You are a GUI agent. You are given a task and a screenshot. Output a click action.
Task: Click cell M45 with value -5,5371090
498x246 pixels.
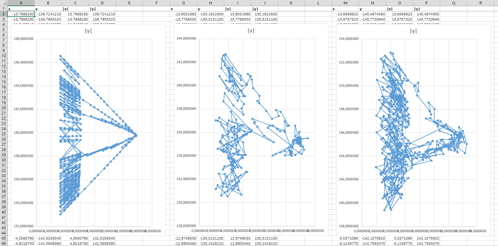click(345, 238)
